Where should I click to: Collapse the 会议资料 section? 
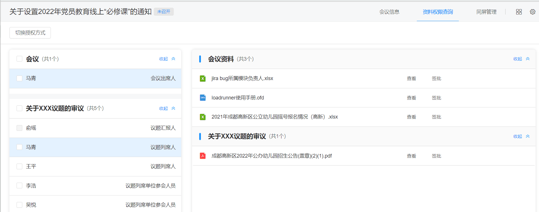tap(521, 59)
